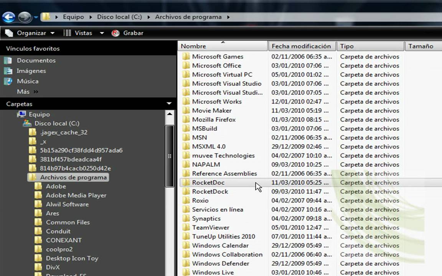Sort by Fecha modificación column header

click(302, 46)
